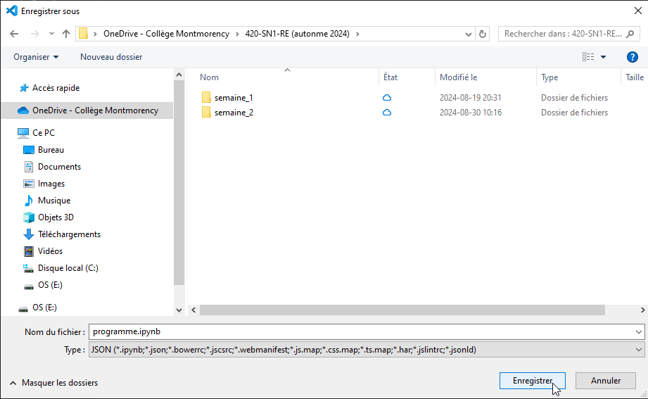Collapse folders with Masquer les dossiers

pyautogui.click(x=53, y=383)
